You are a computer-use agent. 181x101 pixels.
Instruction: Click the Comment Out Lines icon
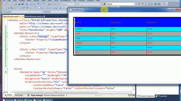click(x=31, y=8)
